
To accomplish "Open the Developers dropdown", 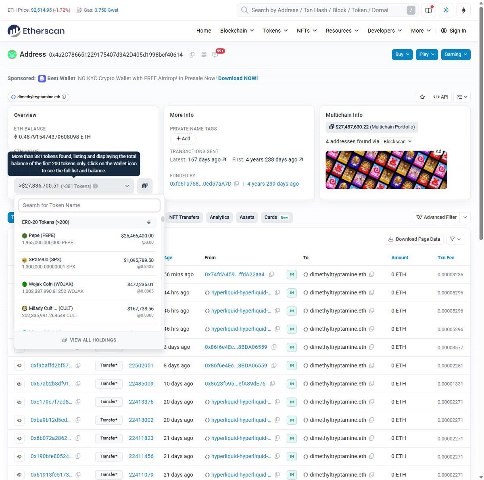I will coord(385,31).
